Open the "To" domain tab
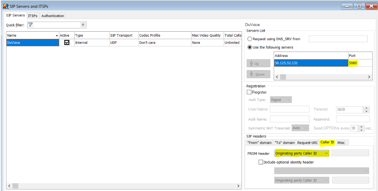Screen dimensions: 378x191 click(284, 143)
